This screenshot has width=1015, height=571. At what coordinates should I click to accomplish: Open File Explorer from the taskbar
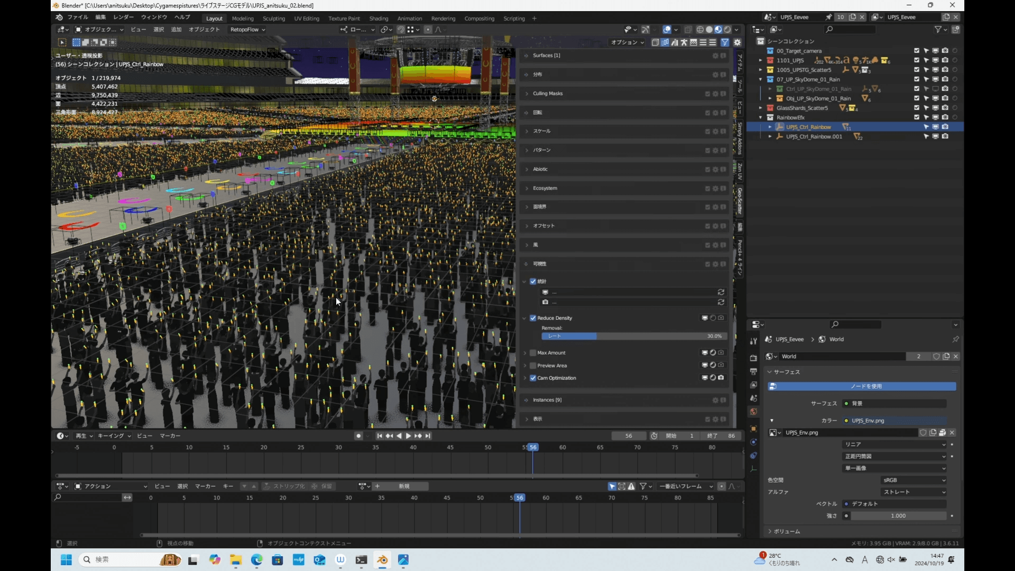235,560
